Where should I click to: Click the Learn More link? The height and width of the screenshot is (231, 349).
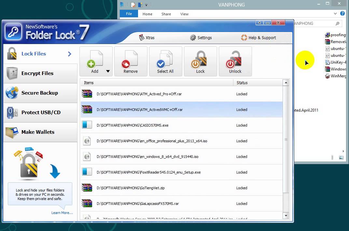[x=62, y=213]
